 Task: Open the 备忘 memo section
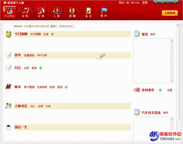pyautogui.click(x=88, y=12)
